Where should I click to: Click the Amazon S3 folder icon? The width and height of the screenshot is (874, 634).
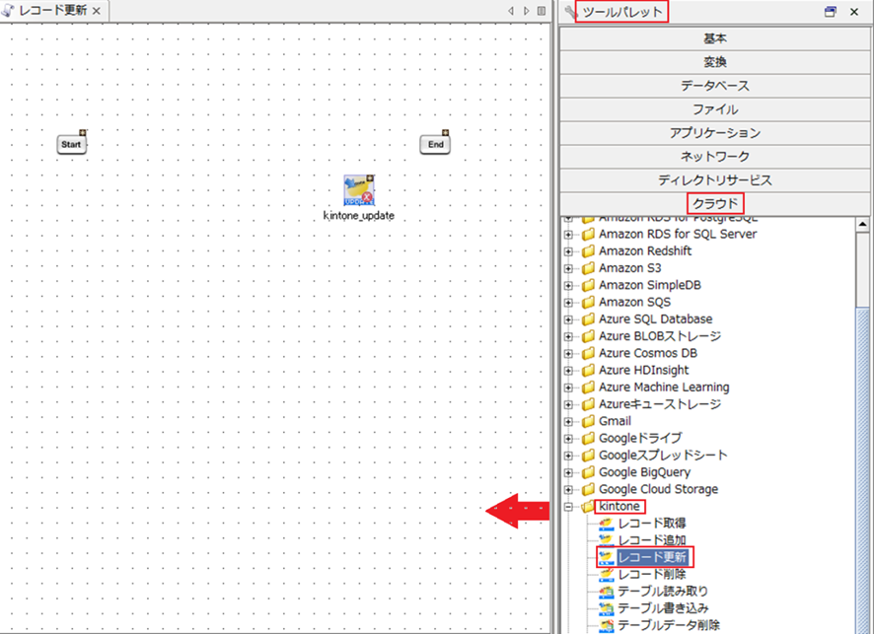[x=588, y=268]
